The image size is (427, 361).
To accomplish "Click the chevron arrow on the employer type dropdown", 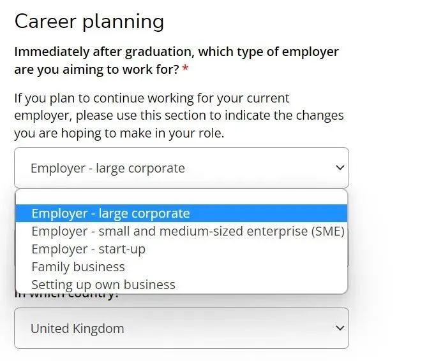I will tap(339, 168).
